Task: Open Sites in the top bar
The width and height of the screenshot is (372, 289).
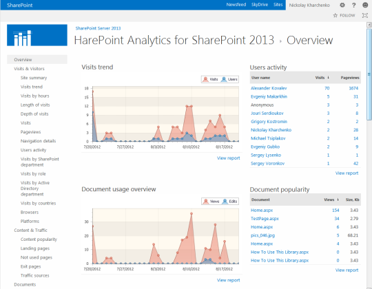Action: (x=278, y=5)
